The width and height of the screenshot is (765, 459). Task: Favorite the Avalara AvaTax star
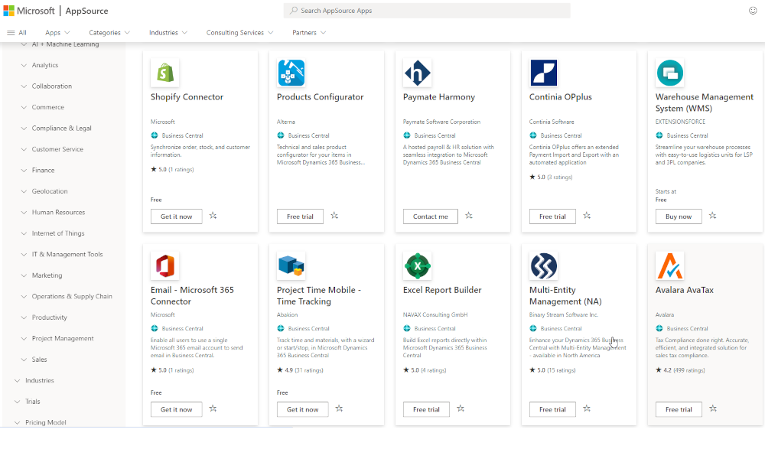point(713,409)
